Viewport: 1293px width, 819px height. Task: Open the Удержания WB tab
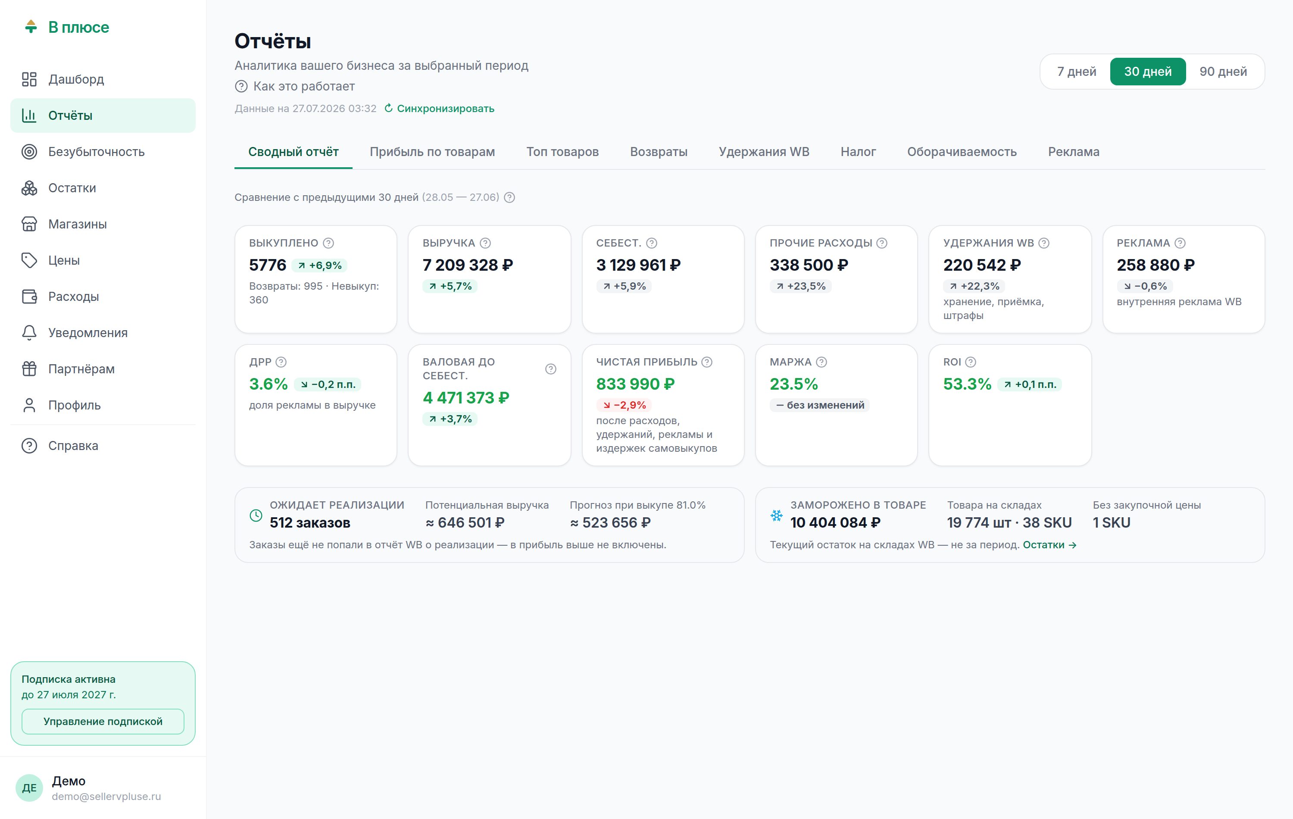(764, 152)
